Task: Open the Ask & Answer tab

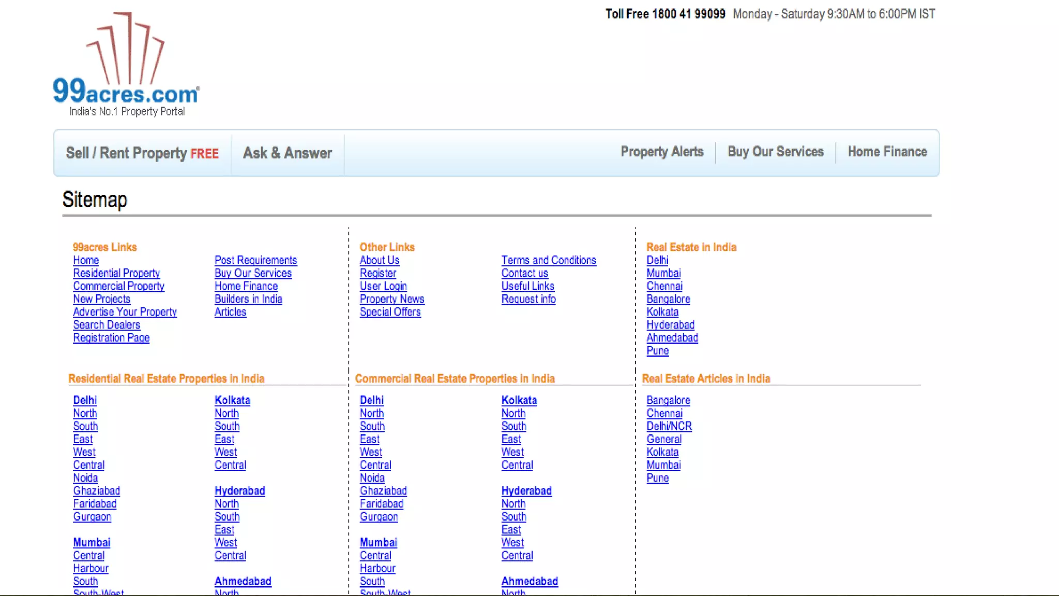Action: (288, 153)
